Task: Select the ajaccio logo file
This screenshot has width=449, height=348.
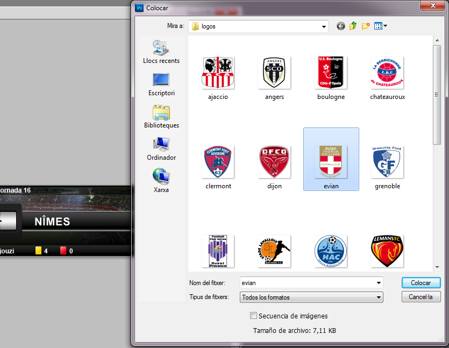Action: click(x=218, y=78)
